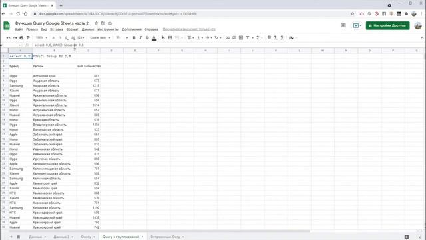Image resolution: width=426 pixels, height=240 pixels.
Task: Redo the last action
Action: coord(15,38)
